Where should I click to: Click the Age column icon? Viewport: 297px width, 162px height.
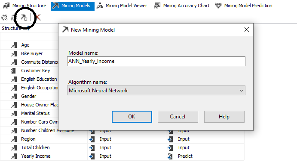[14, 45]
